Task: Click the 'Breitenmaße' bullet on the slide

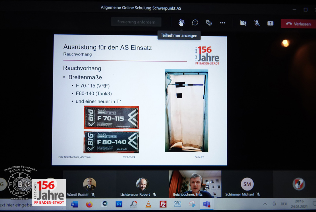Action: 85,77
